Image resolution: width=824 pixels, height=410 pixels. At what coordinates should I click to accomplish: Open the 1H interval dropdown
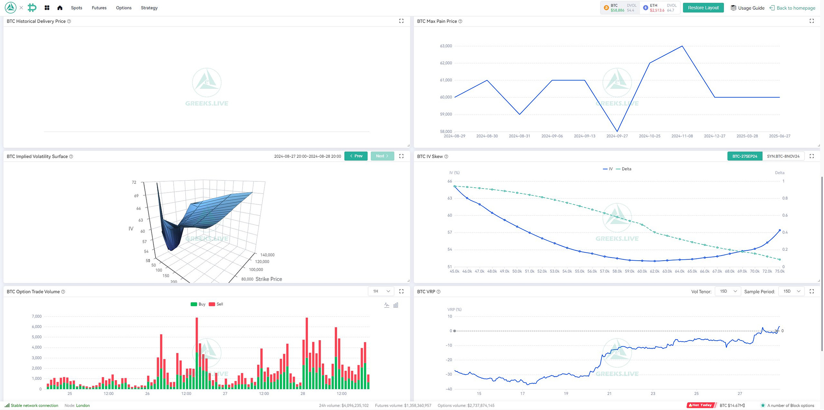[381, 291]
